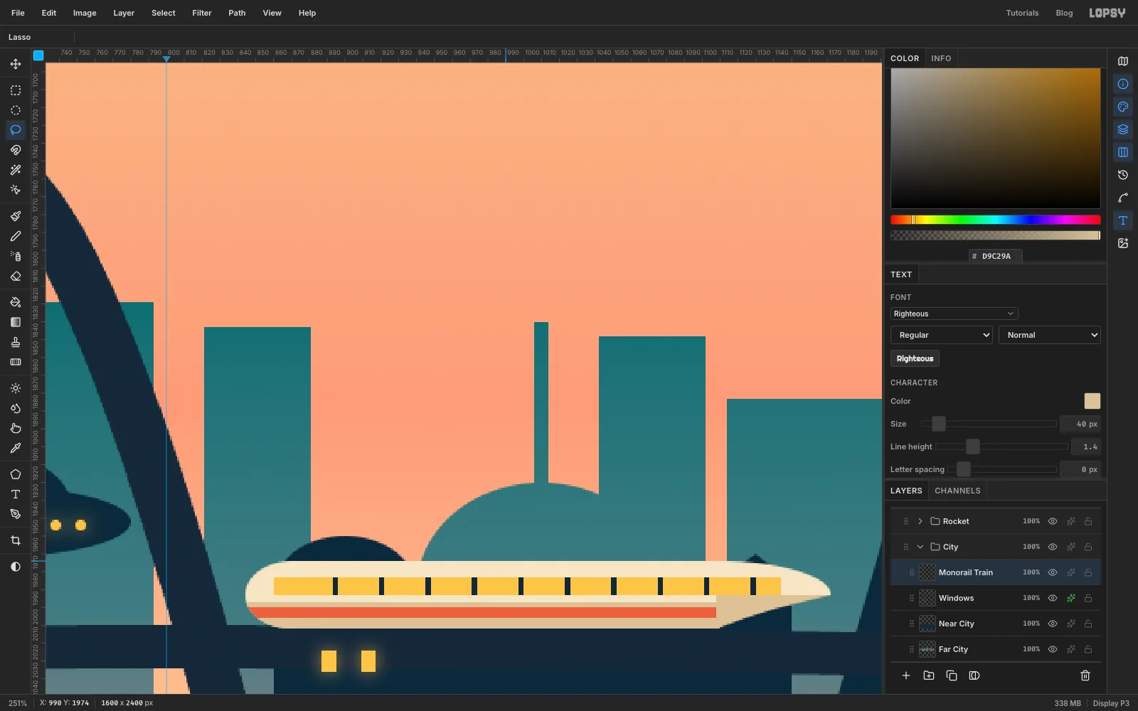
Task: Expand the Rocket layer group
Action: [x=920, y=521]
